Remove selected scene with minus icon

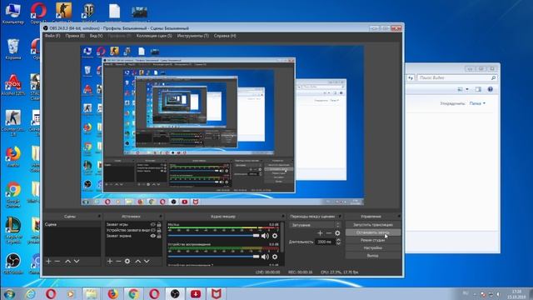click(57, 261)
